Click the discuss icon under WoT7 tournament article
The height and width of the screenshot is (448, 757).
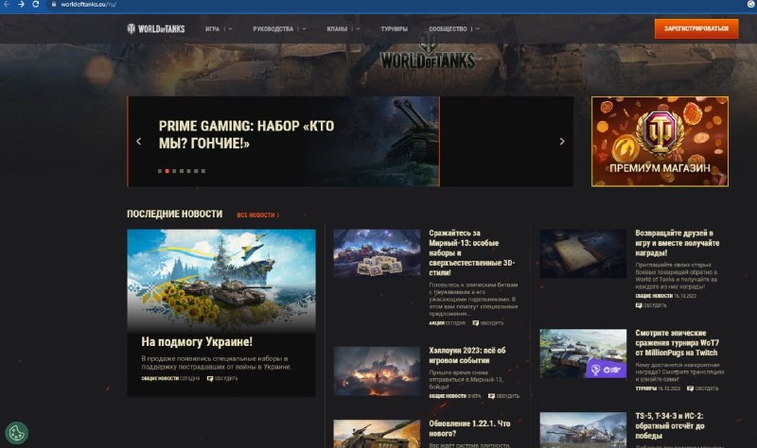point(691,388)
